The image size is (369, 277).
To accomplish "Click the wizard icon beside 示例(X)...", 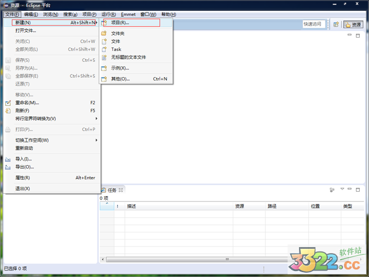I will point(104,68).
